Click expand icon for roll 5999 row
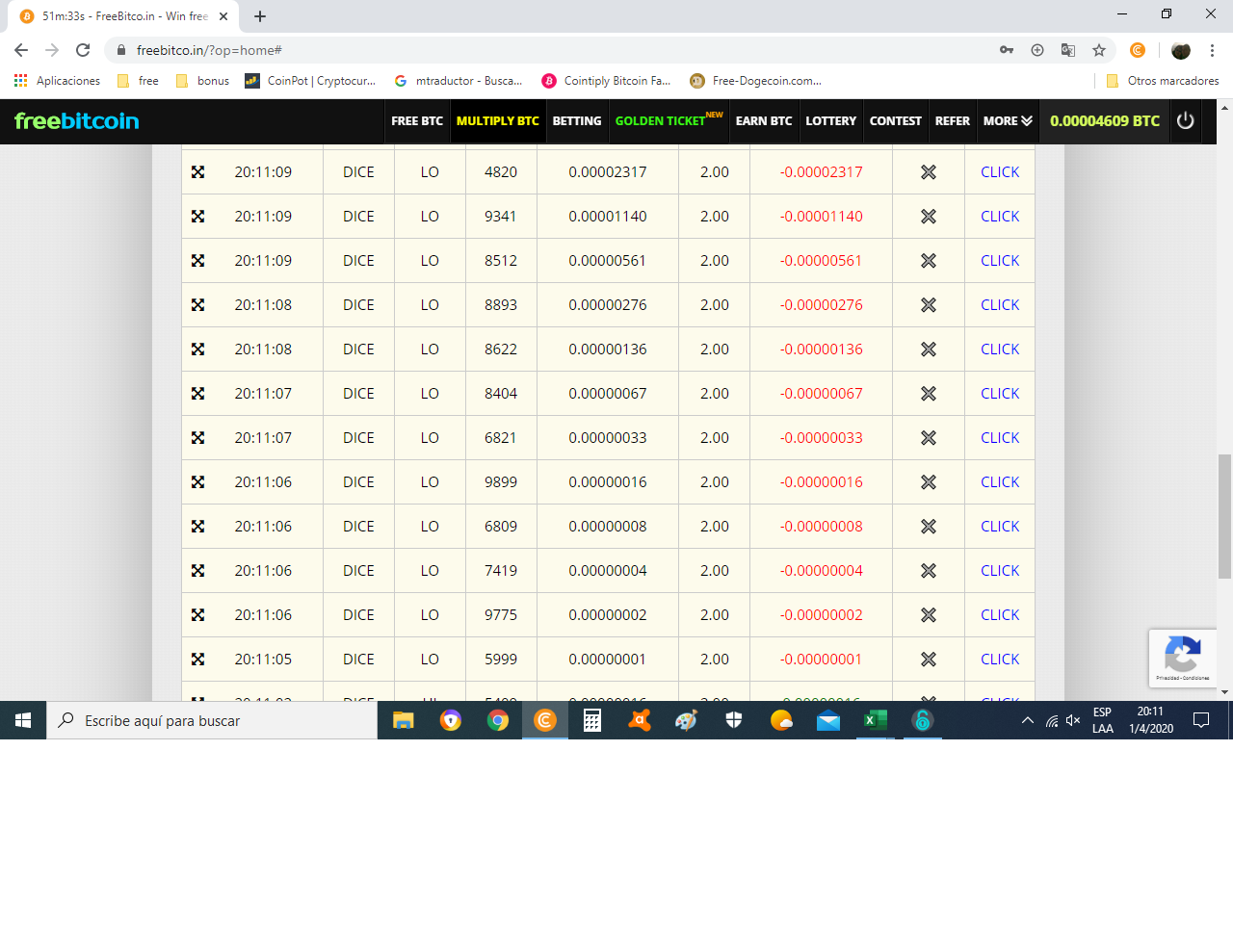The width and height of the screenshot is (1233, 932). pos(197,660)
